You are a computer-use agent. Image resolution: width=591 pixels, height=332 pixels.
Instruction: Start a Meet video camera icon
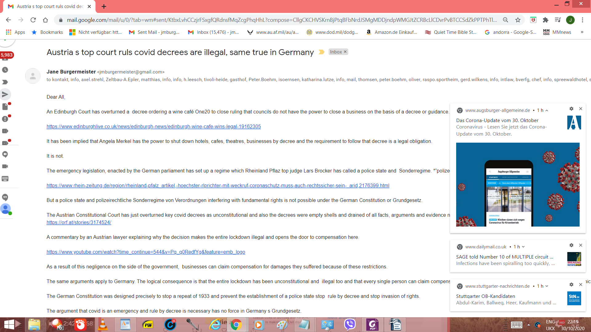[5, 166]
